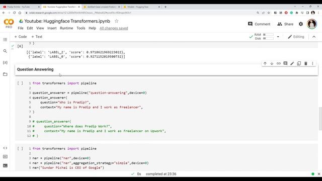The image size is (322, 181).
Task: Open the table of contents sidebar panel
Action: 5,40
